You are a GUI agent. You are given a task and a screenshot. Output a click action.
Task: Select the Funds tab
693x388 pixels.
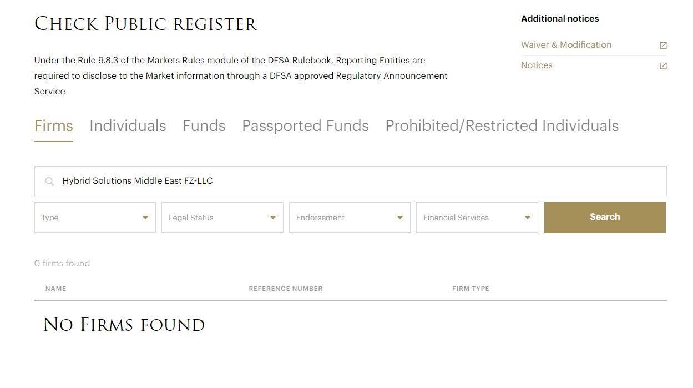pyautogui.click(x=204, y=126)
